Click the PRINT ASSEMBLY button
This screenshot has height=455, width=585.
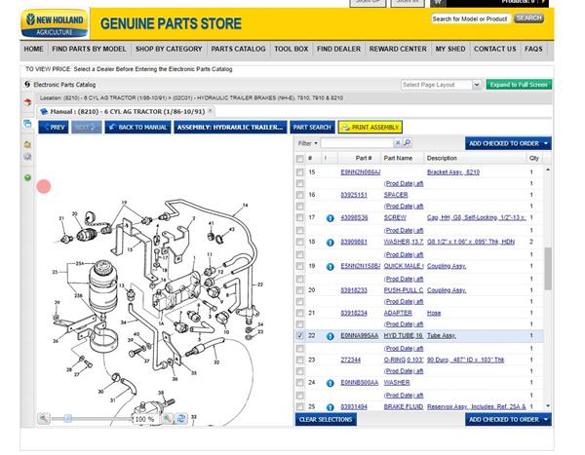click(x=370, y=128)
